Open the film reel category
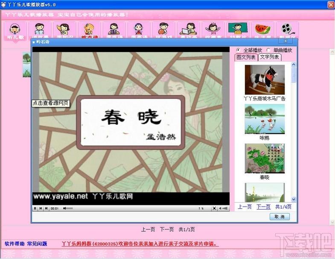Image resolution: width=335 pixels, height=259 pixels. click(x=287, y=30)
